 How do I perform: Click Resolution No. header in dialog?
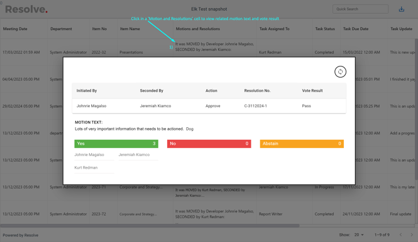tap(257, 91)
